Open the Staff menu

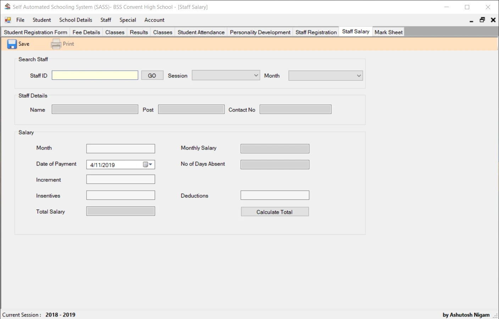(x=105, y=20)
